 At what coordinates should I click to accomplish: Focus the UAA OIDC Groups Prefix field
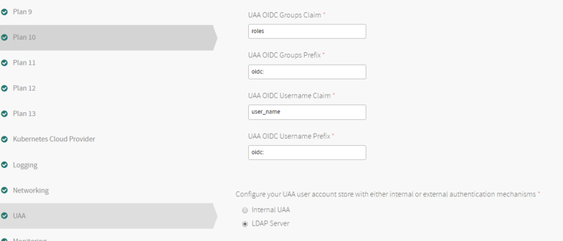tap(307, 72)
